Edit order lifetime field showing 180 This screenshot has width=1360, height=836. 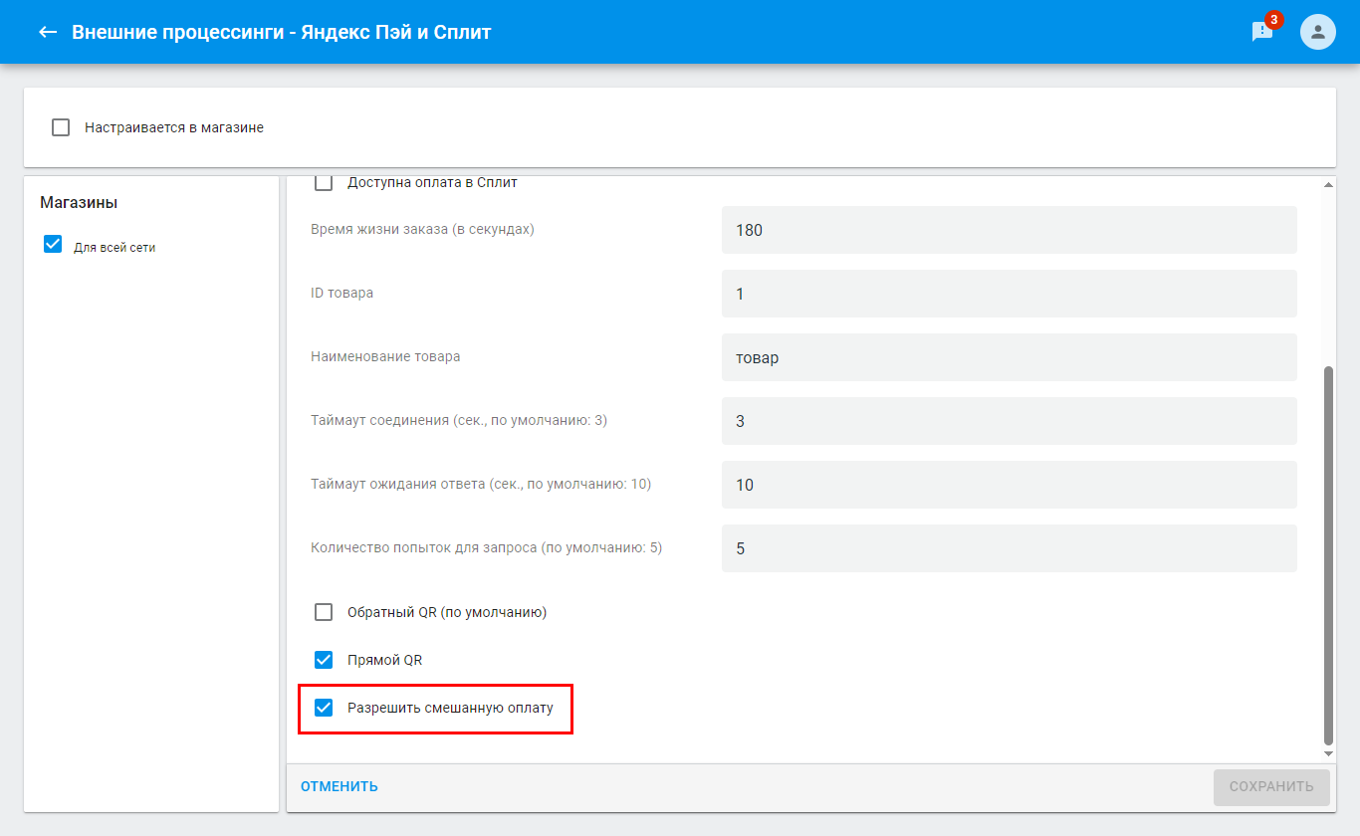click(x=1010, y=230)
